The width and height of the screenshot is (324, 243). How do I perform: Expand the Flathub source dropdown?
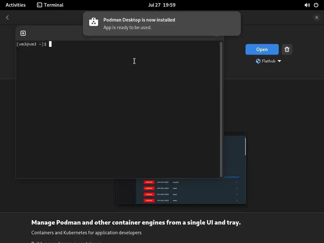268,61
